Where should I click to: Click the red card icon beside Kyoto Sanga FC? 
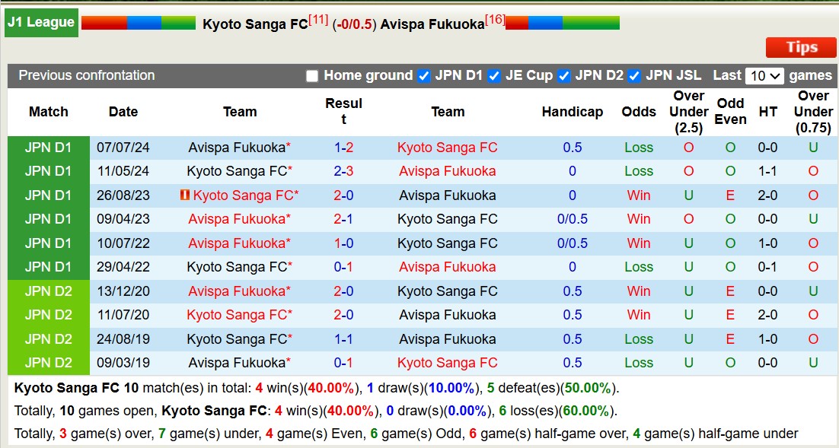(185, 195)
